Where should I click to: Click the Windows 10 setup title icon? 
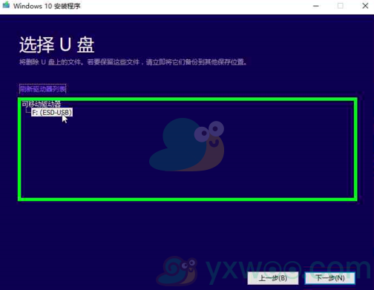(6, 5)
